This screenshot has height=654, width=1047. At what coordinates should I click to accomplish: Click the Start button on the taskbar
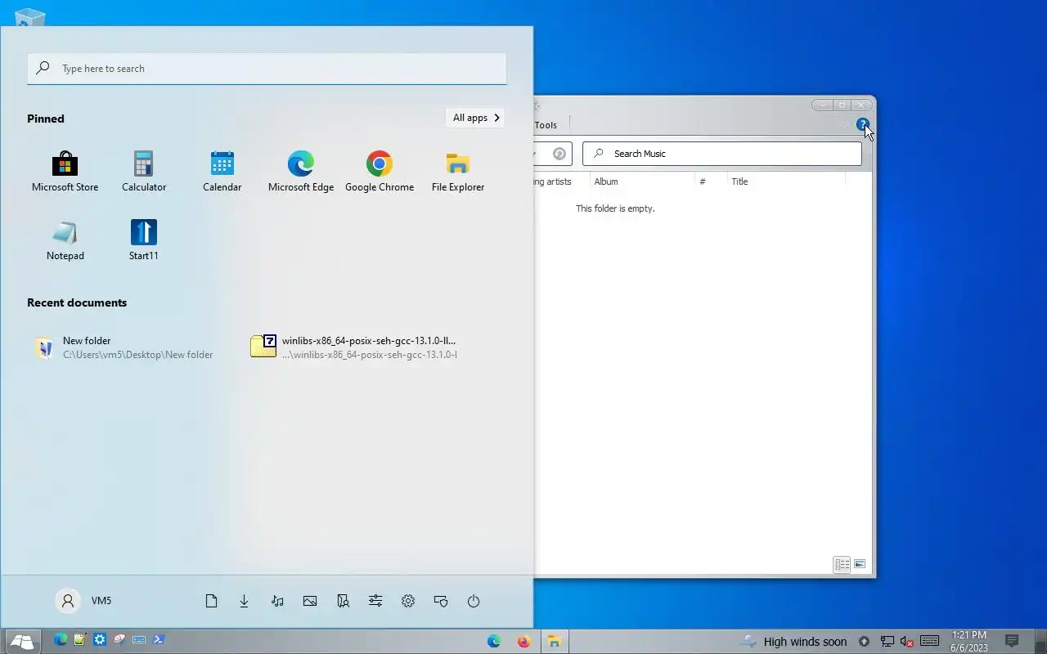tap(22, 642)
